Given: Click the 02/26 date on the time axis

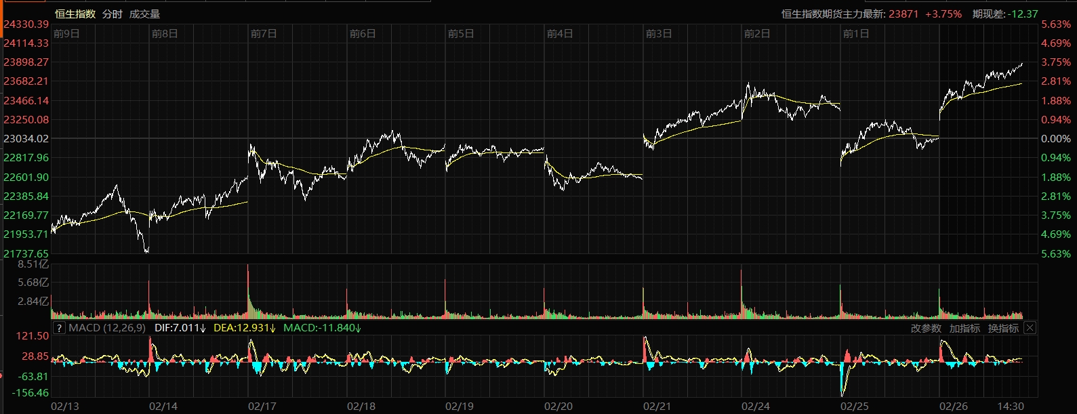Looking at the screenshot, I should [x=954, y=406].
